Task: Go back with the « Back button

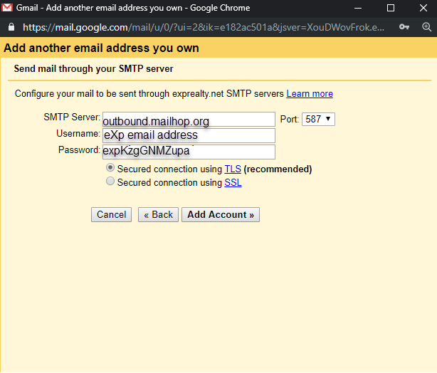Action: pos(158,215)
